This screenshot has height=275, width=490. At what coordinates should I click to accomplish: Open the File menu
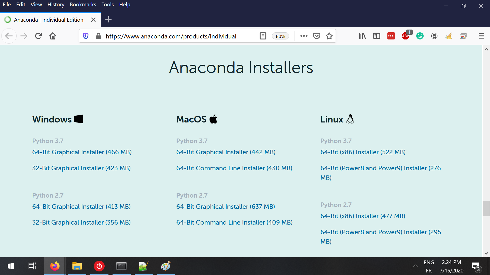click(x=7, y=5)
